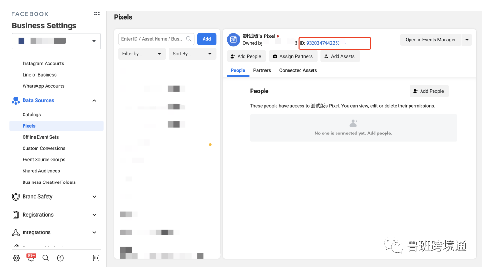Open WhatsApp Accounts in sidebar

coord(43,86)
